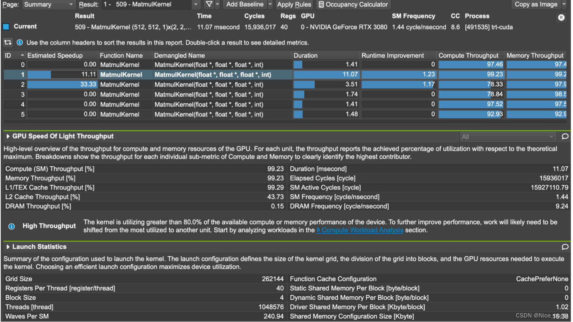Sort by Runtime Improvement column header
Image resolution: width=573 pixels, height=322 pixels.
tap(398, 55)
